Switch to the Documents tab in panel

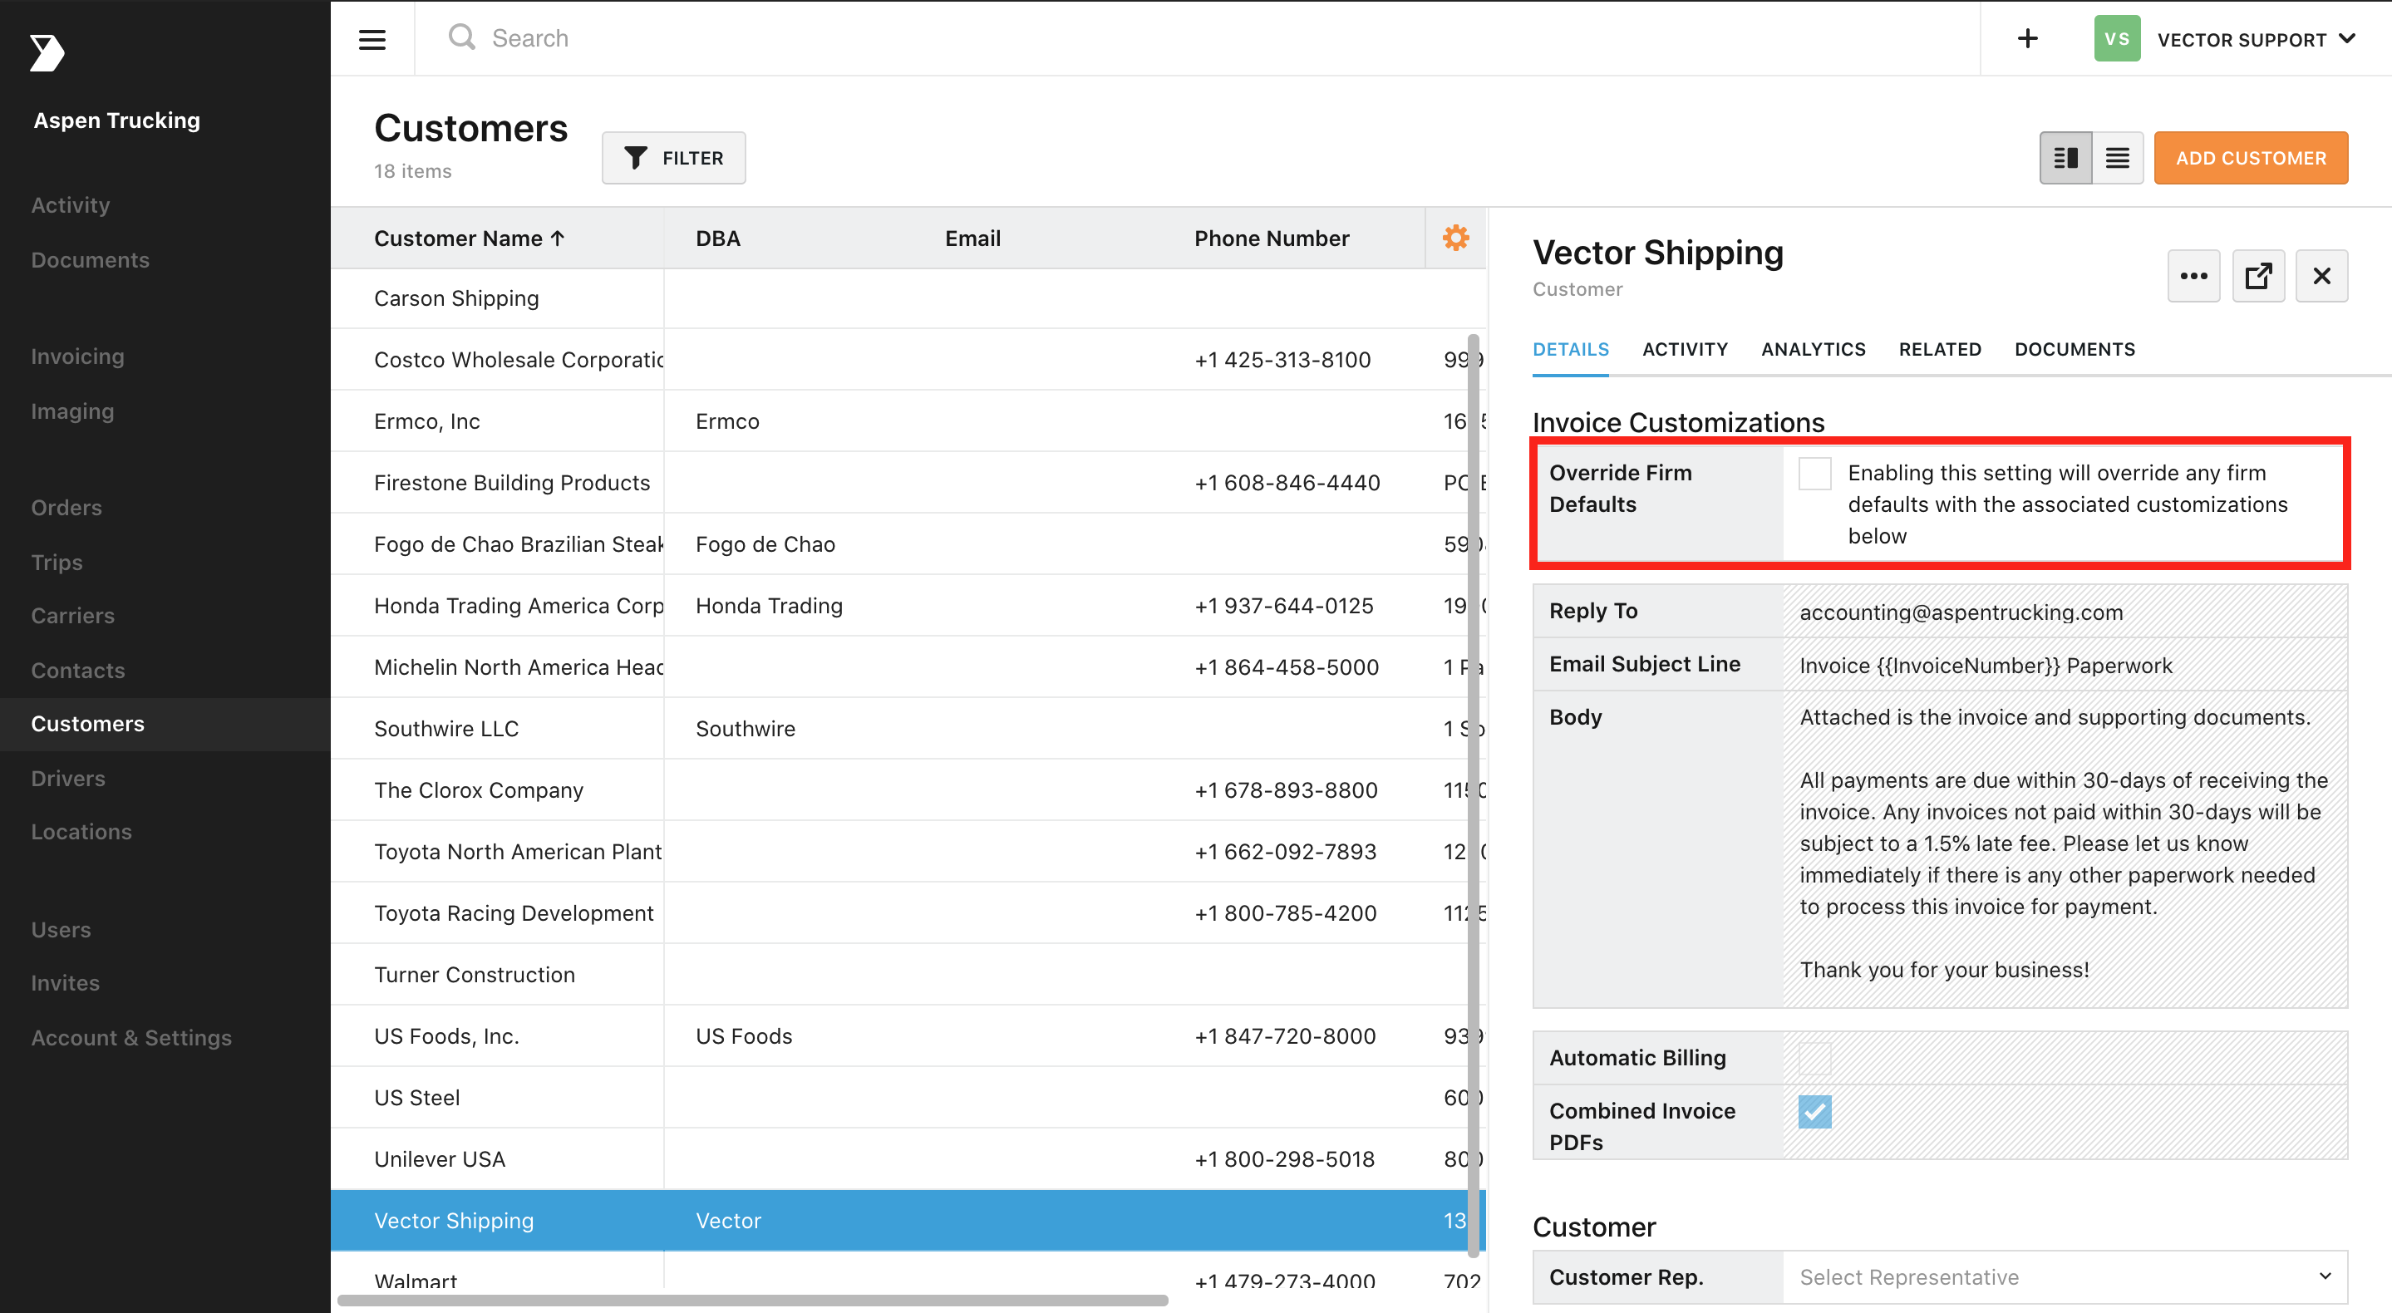2075,349
